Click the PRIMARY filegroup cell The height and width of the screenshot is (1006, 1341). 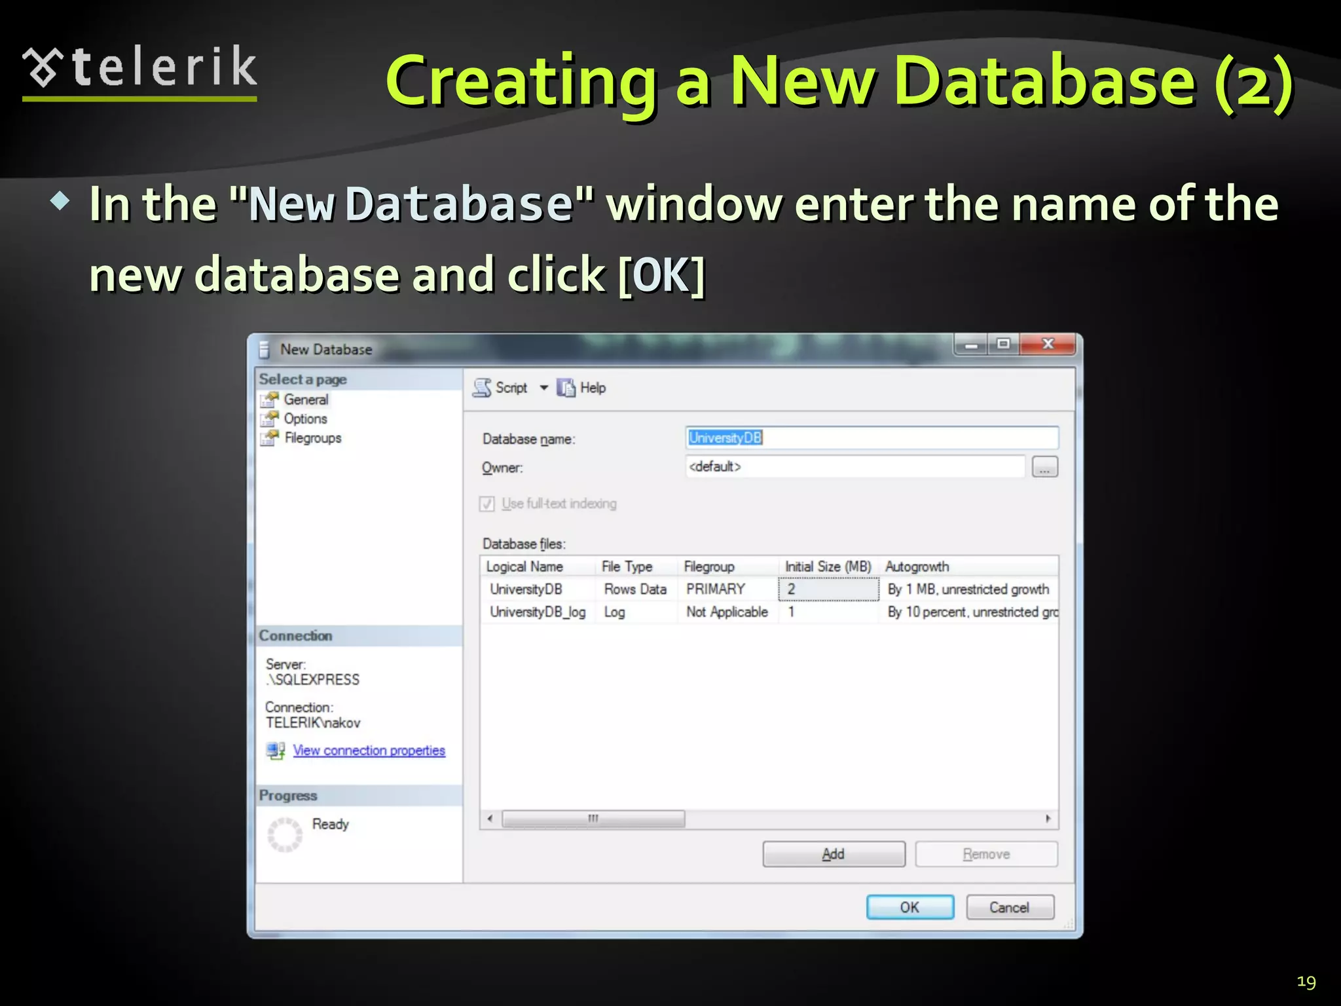[x=727, y=589]
